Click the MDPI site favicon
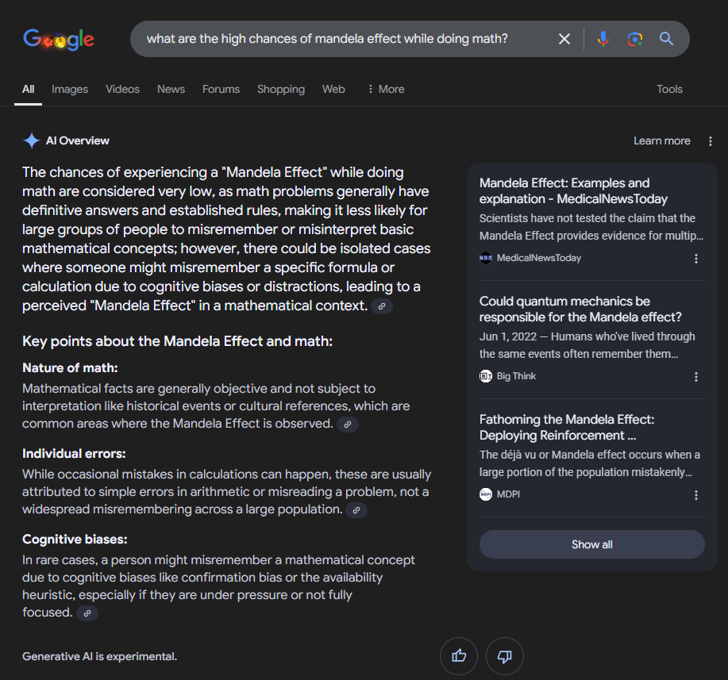The height and width of the screenshot is (680, 728). tap(486, 494)
